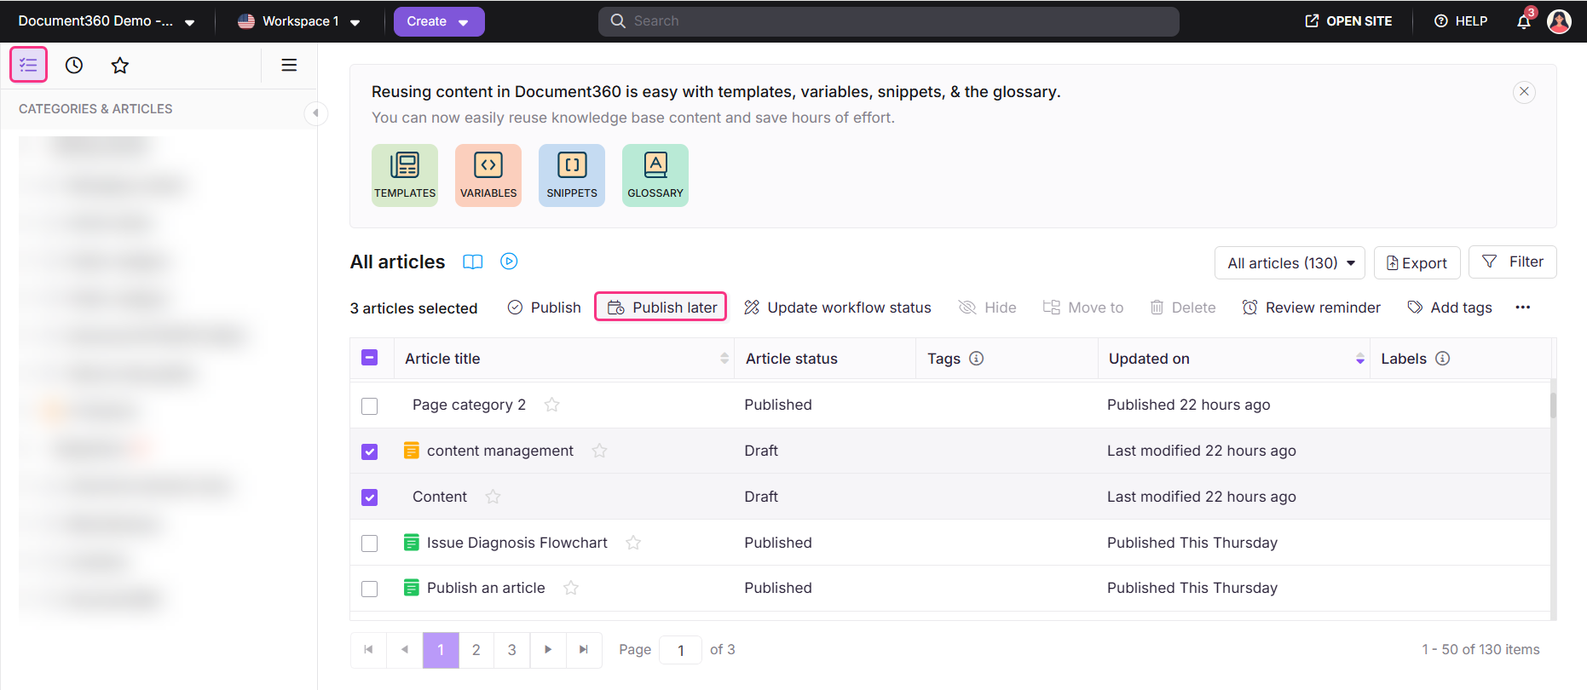Open the notifications bell
This screenshot has width=1587, height=690.
[1525, 20]
